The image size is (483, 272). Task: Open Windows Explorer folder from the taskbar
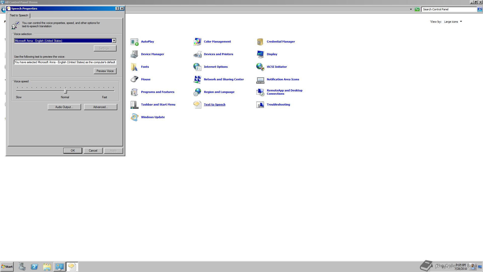pos(47,267)
